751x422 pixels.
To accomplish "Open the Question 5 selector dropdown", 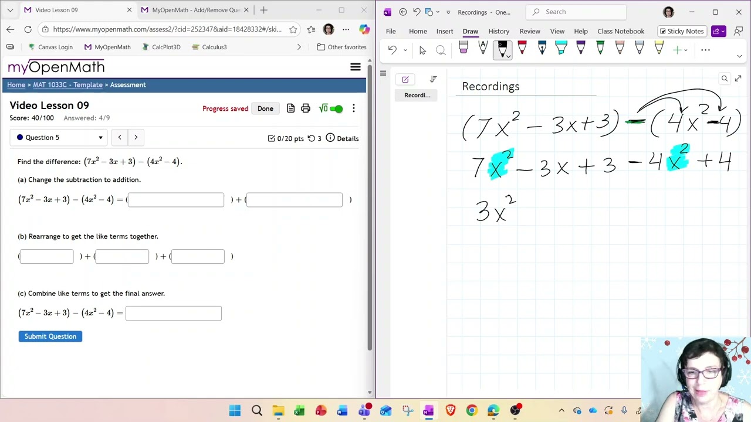I will point(59,137).
